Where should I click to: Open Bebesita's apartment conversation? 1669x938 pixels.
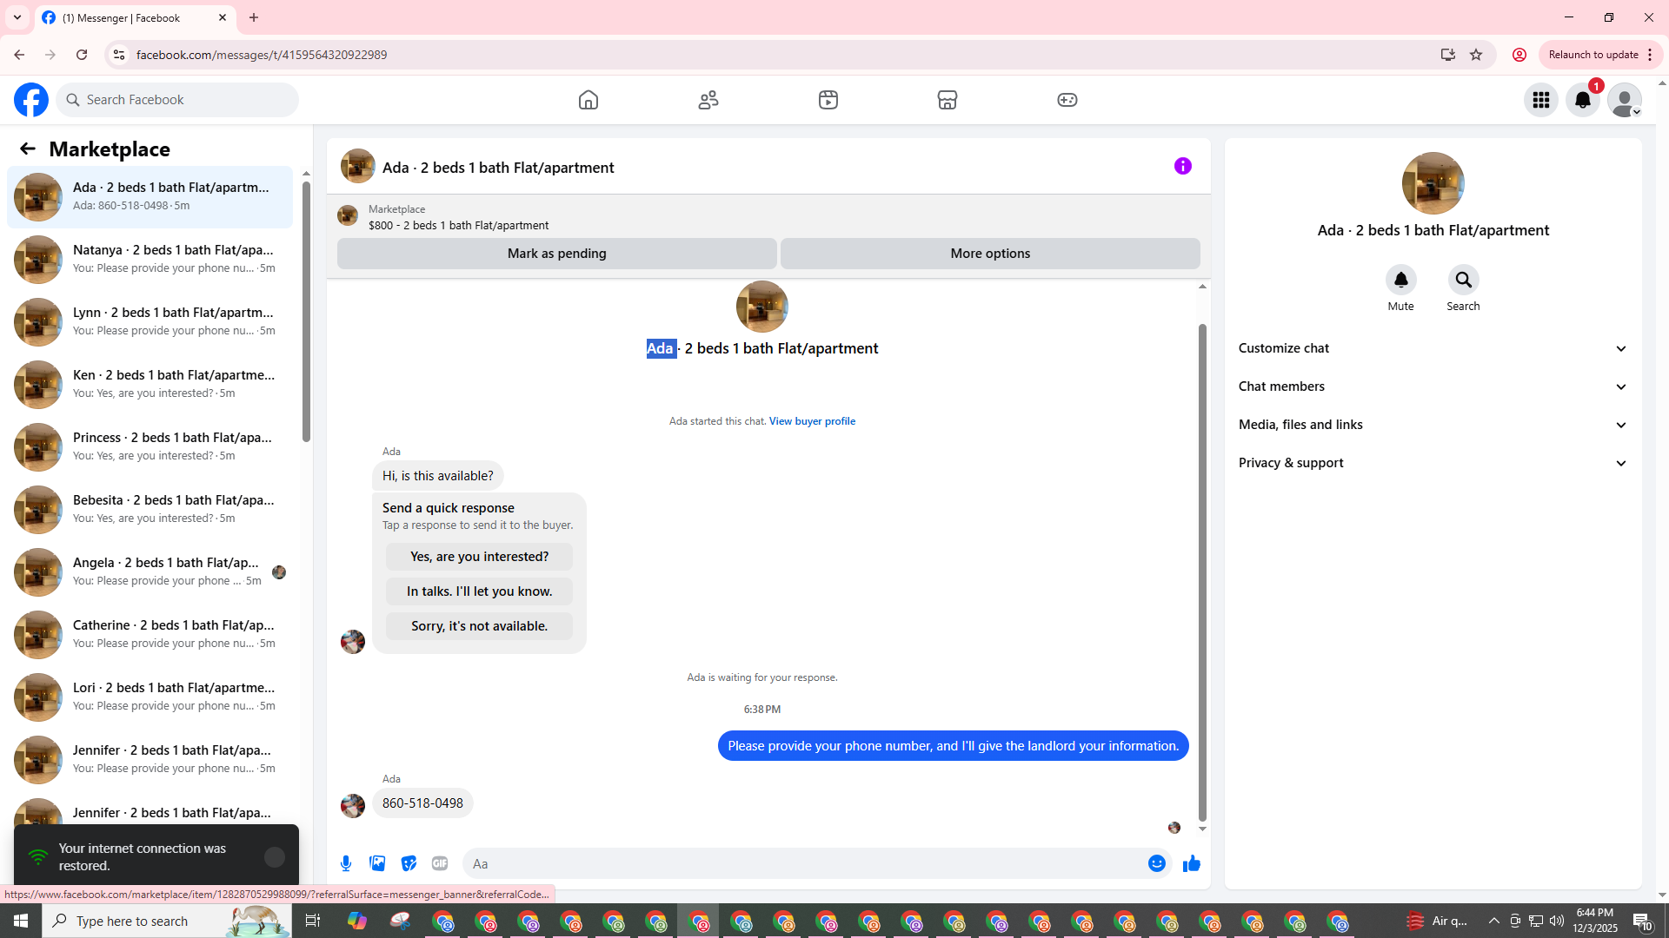point(150,510)
